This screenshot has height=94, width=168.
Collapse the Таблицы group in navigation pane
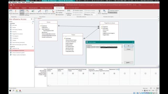pos(33,23)
